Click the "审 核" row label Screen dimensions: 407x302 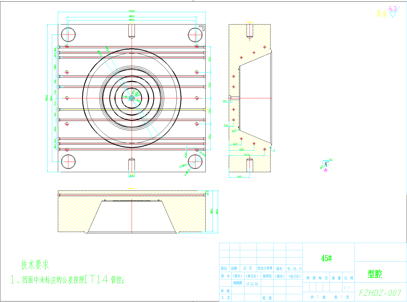(x=225, y=291)
